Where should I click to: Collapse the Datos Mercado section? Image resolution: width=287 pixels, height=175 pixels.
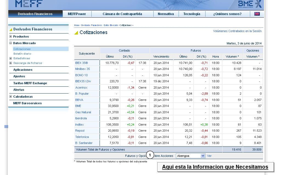11,43
